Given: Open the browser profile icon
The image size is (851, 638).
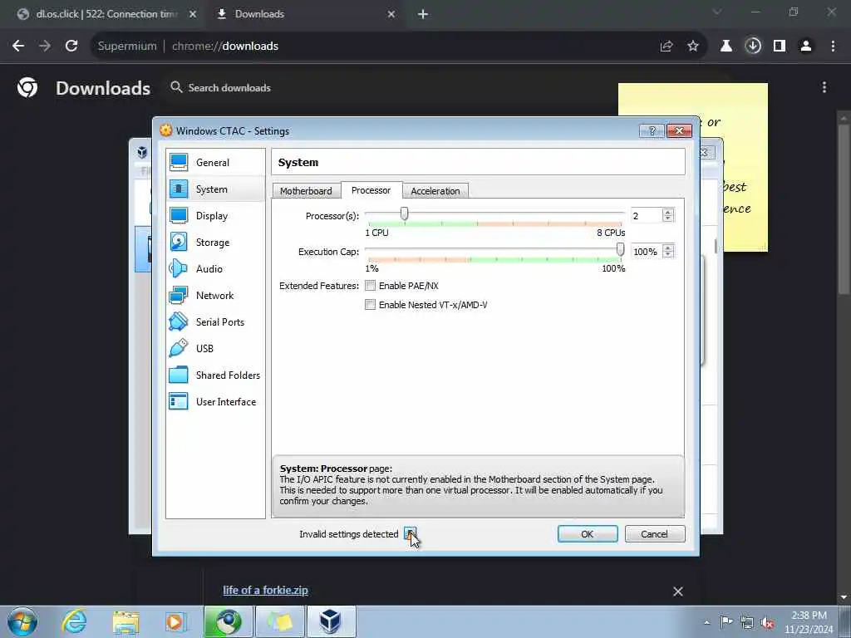Looking at the screenshot, I should 806,47.
